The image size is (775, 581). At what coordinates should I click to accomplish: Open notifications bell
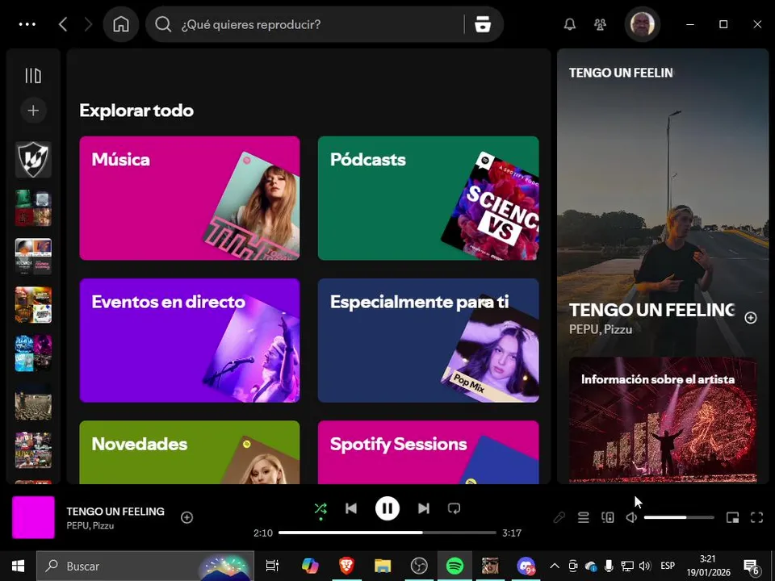coord(570,24)
